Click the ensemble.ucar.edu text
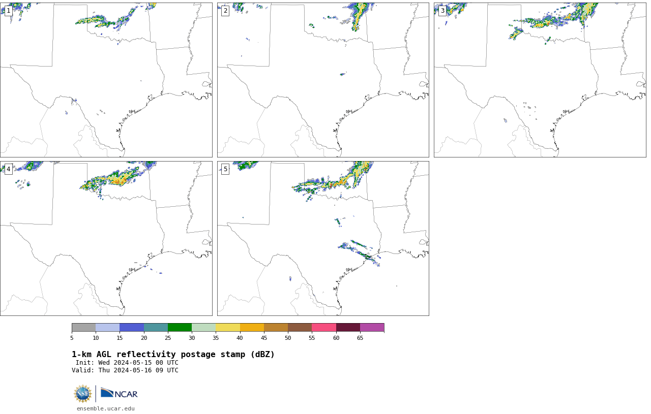This screenshot has width=651, height=414. (x=106, y=408)
